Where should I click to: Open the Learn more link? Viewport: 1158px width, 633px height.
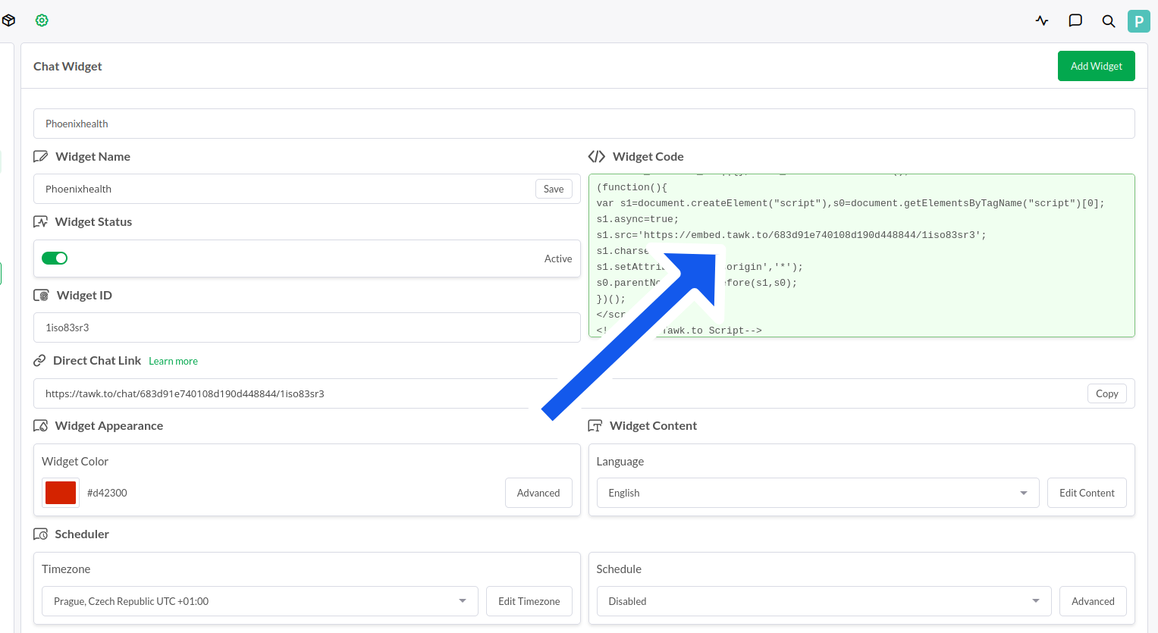click(173, 362)
